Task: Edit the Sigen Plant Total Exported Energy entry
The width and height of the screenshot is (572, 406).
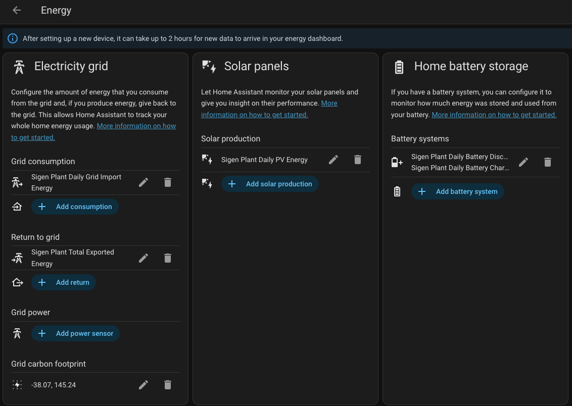Action: [x=144, y=258]
